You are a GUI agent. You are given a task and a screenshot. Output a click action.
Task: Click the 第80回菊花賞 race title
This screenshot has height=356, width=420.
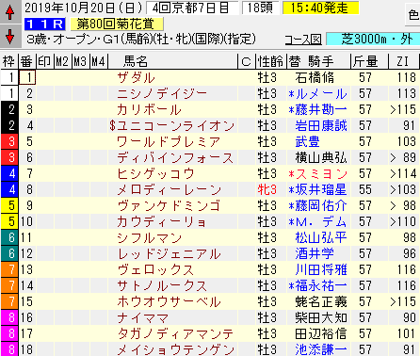(x=116, y=24)
